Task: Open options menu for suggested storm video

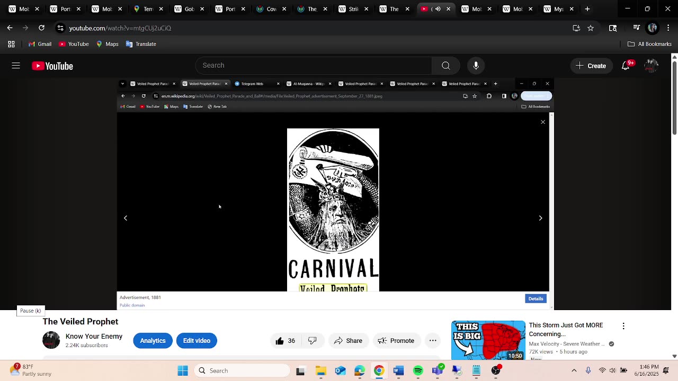Action: coord(623,326)
